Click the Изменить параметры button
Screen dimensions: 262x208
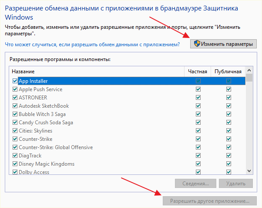pos(223,44)
